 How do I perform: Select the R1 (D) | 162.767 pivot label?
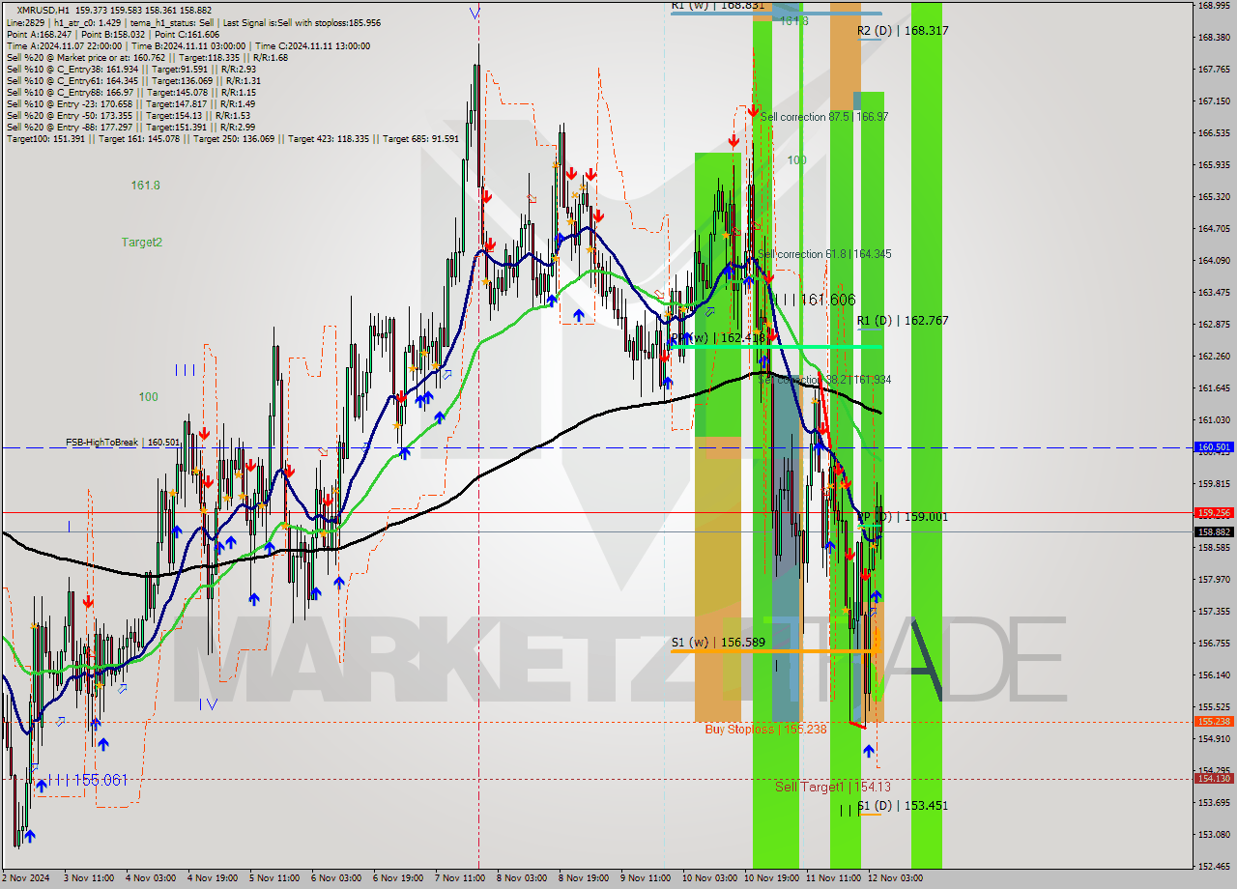[903, 320]
